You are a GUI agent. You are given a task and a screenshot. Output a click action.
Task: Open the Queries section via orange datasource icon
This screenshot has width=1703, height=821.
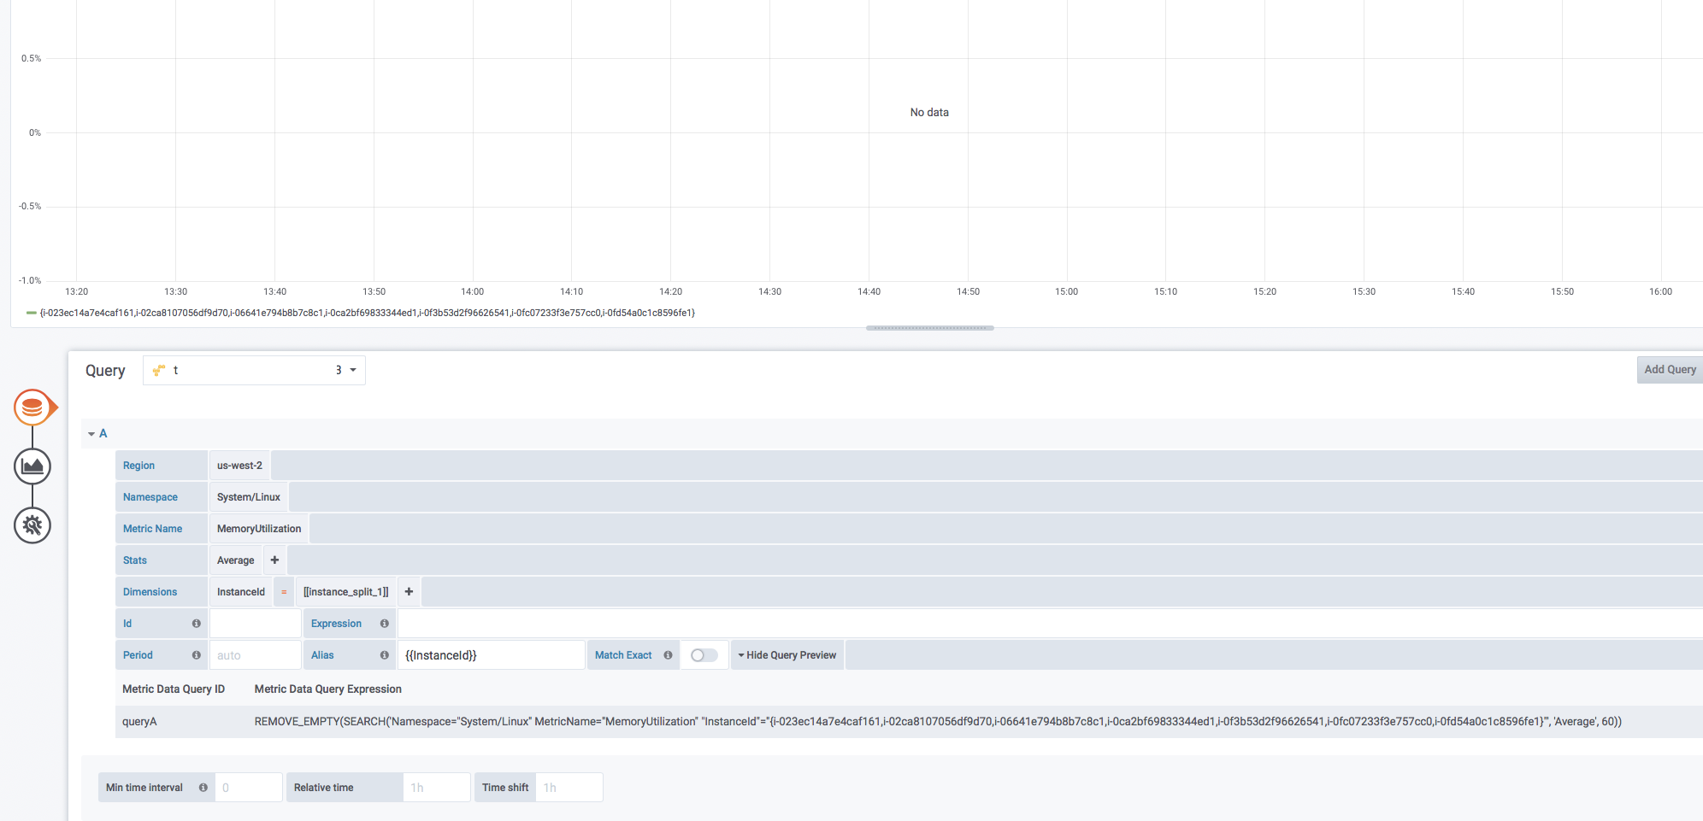coord(32,407)
